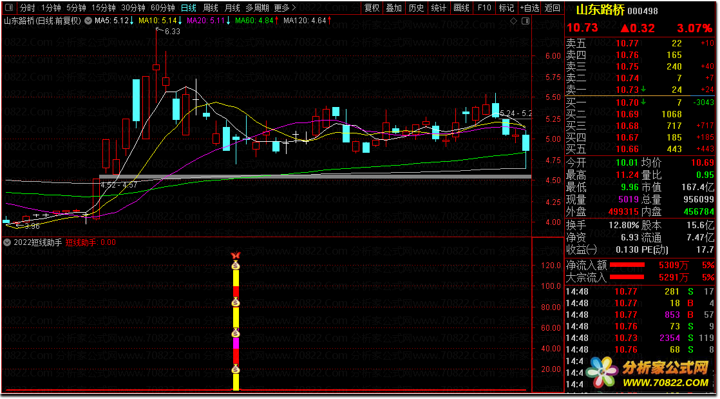The height and width of the screenshot is (399, 720).
Task: Open the 多周期 multi-period view
Action: click(257, 8)
